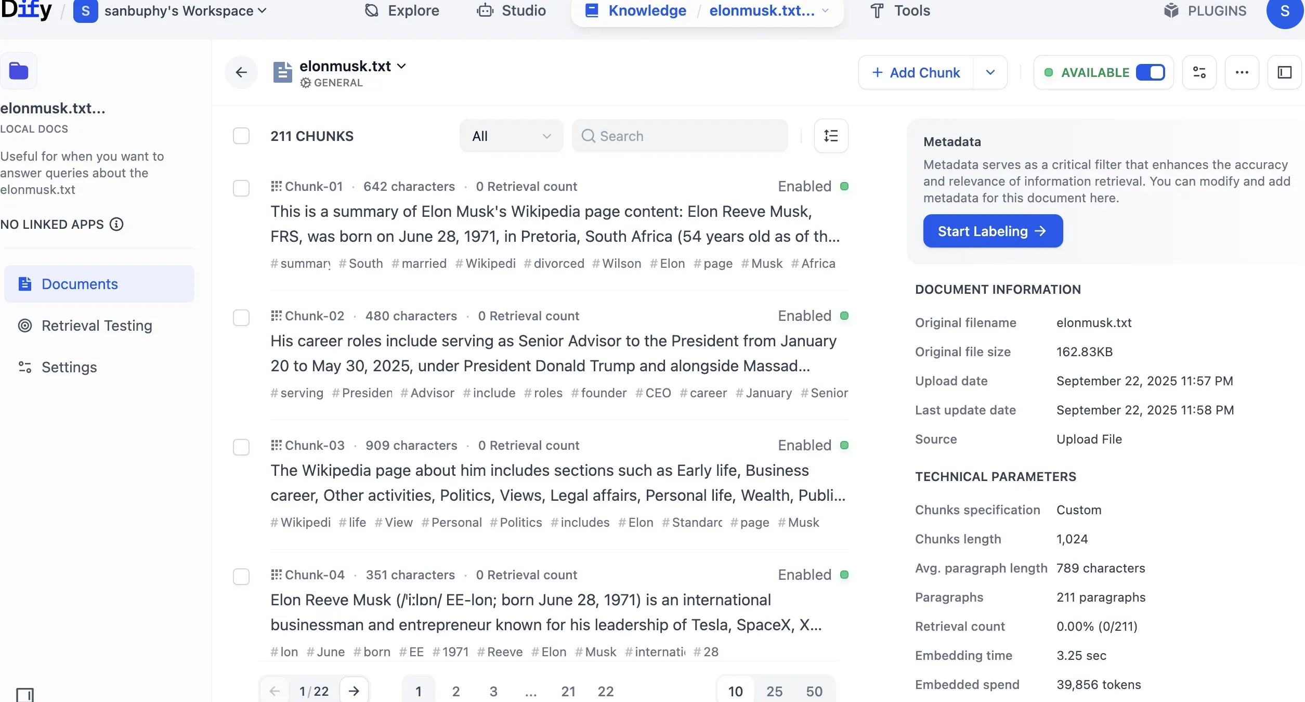The width and height of the screenshot is (1305, 702).
Task: Toggle the AVAILABLE document switch
Action: [1150, 72]
